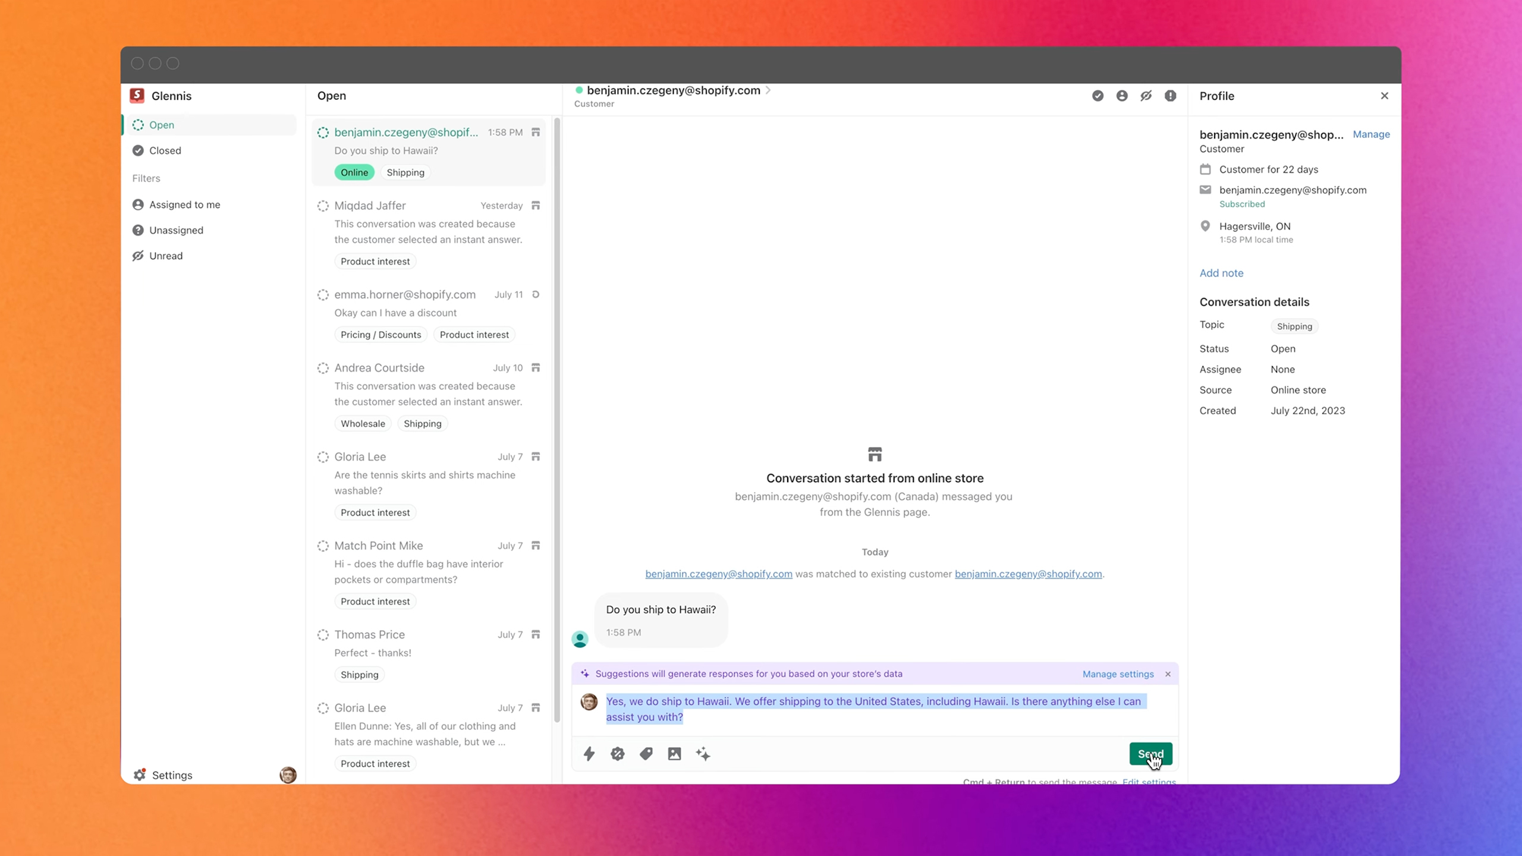Click the product tag icon in composer
This screenshot has width=1522, height=856.
pyautogui.click(x=646, y=754)
